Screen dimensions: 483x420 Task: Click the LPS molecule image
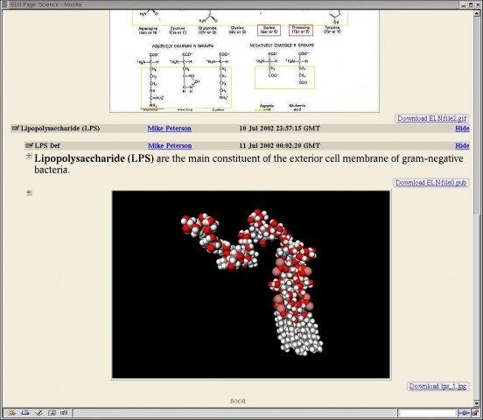(251, 284)
